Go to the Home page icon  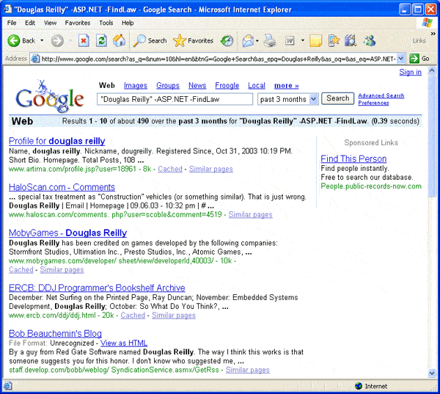coord(119,40)
